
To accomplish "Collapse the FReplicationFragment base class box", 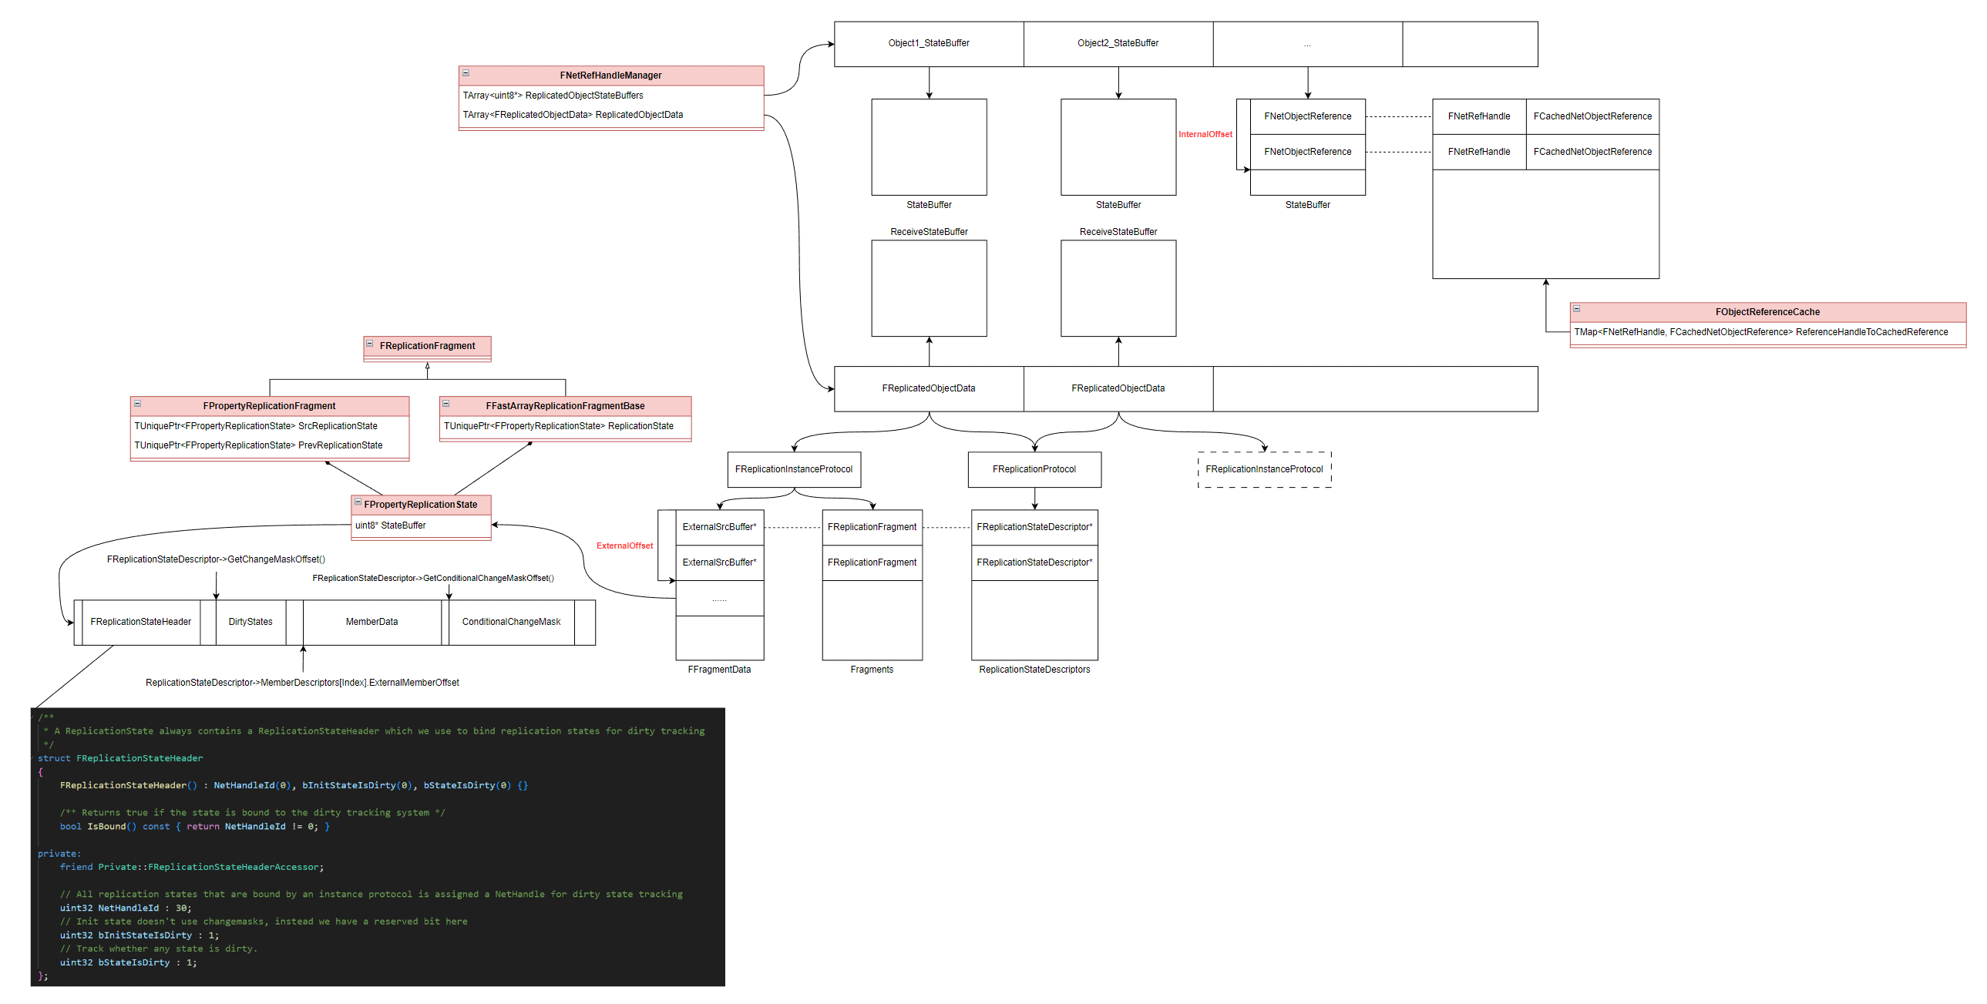I will pyautogui.click(x=370, y=344).
